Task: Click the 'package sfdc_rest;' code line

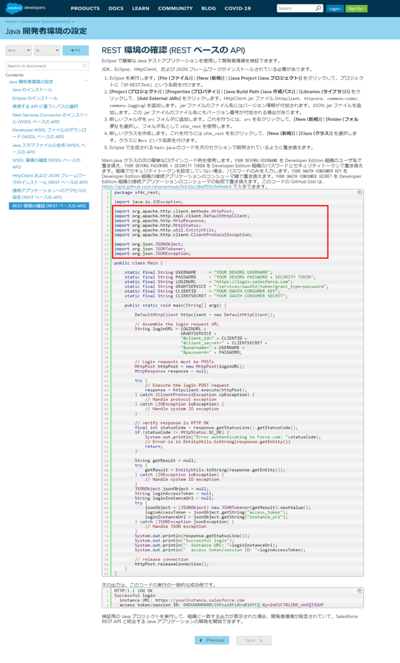Action: pyautogui.click(x=136, y=192)
